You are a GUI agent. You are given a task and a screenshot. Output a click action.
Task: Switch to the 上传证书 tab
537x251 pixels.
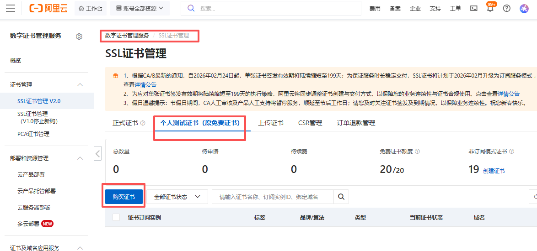[x=270, y=123]
